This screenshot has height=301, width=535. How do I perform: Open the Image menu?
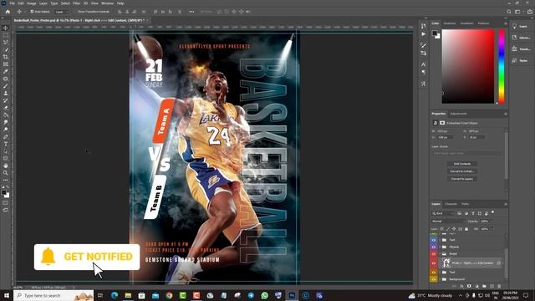click(32, 3)
